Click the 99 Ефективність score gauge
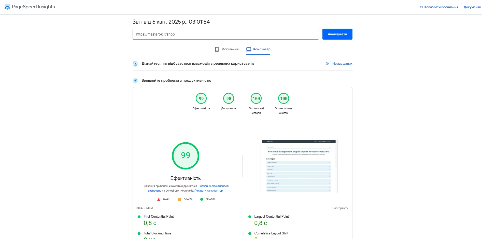Screen dimensions: 482x239 click(x=201, y=99)
